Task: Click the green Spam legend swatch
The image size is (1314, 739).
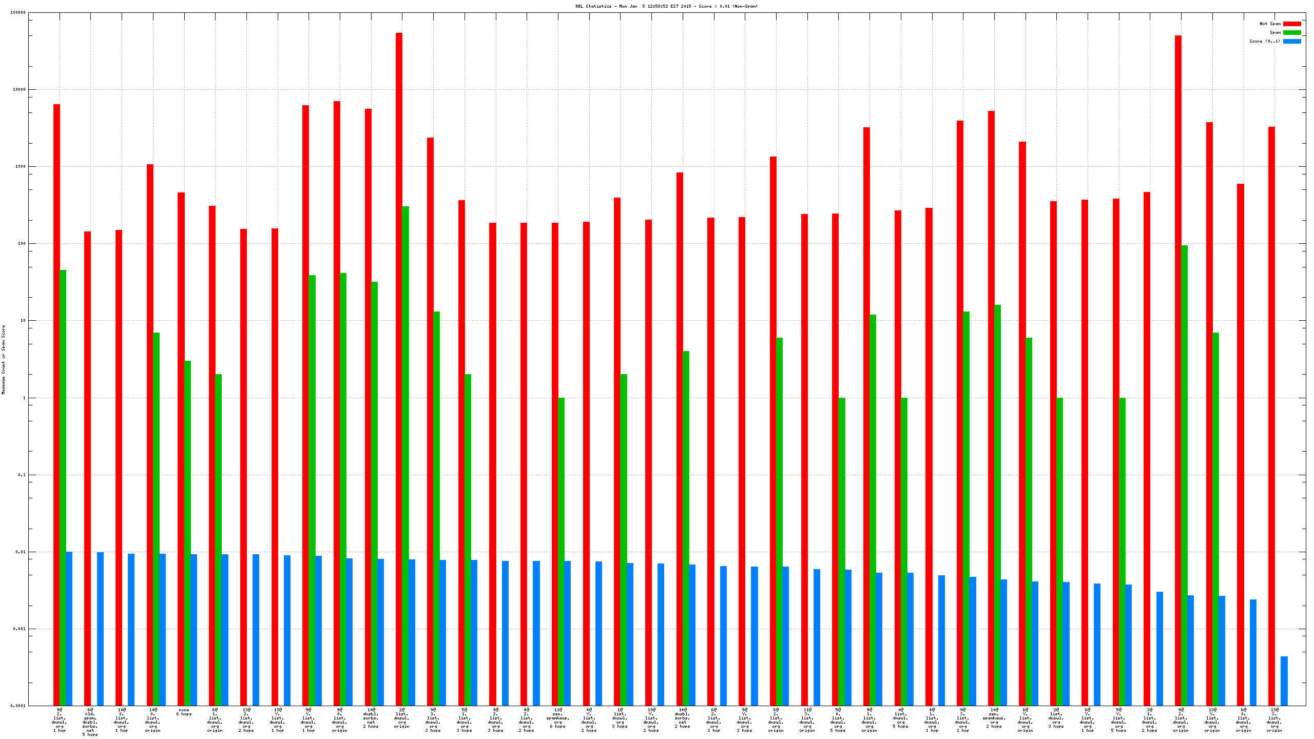Action: (x=1291, y=32)
